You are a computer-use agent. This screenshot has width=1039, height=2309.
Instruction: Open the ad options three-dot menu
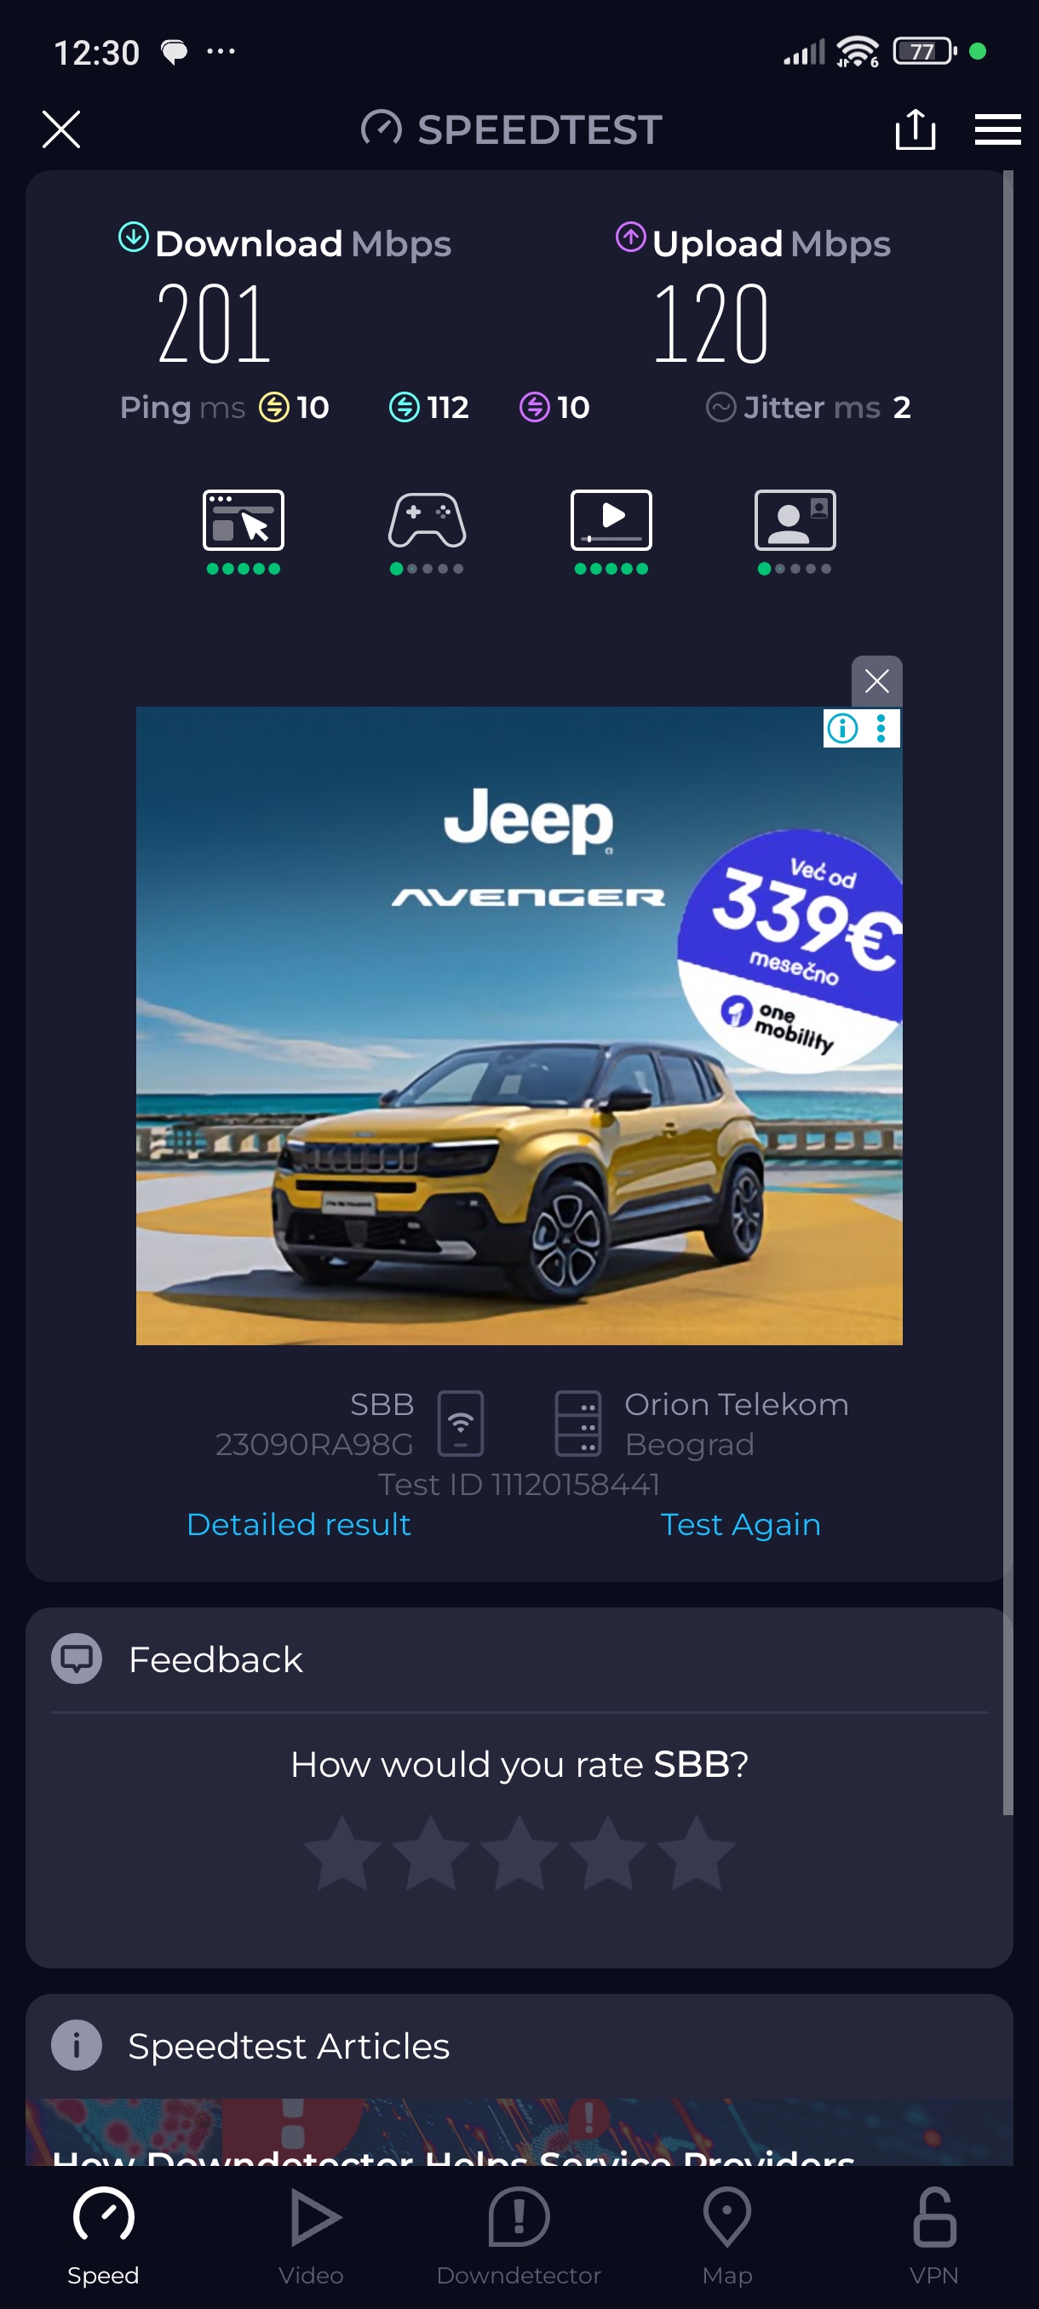click(x=882, y=728)
